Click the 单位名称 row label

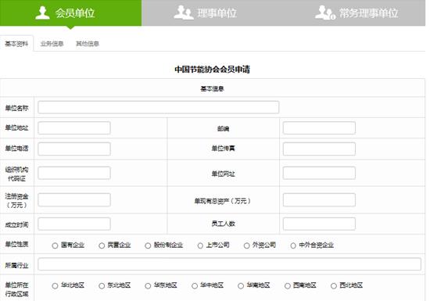16,109
